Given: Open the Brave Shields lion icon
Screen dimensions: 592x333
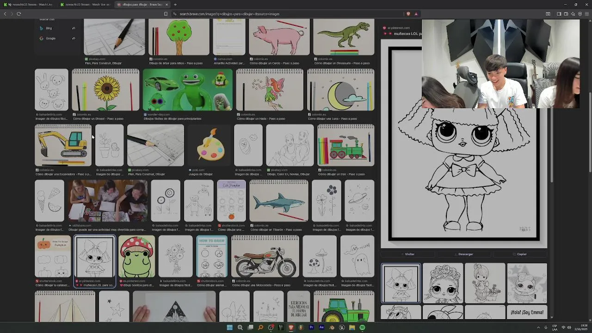Looking at the screenshot, I should (x=408, y=14).
